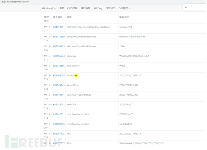Select the kernelapi description

coord(71,56)
